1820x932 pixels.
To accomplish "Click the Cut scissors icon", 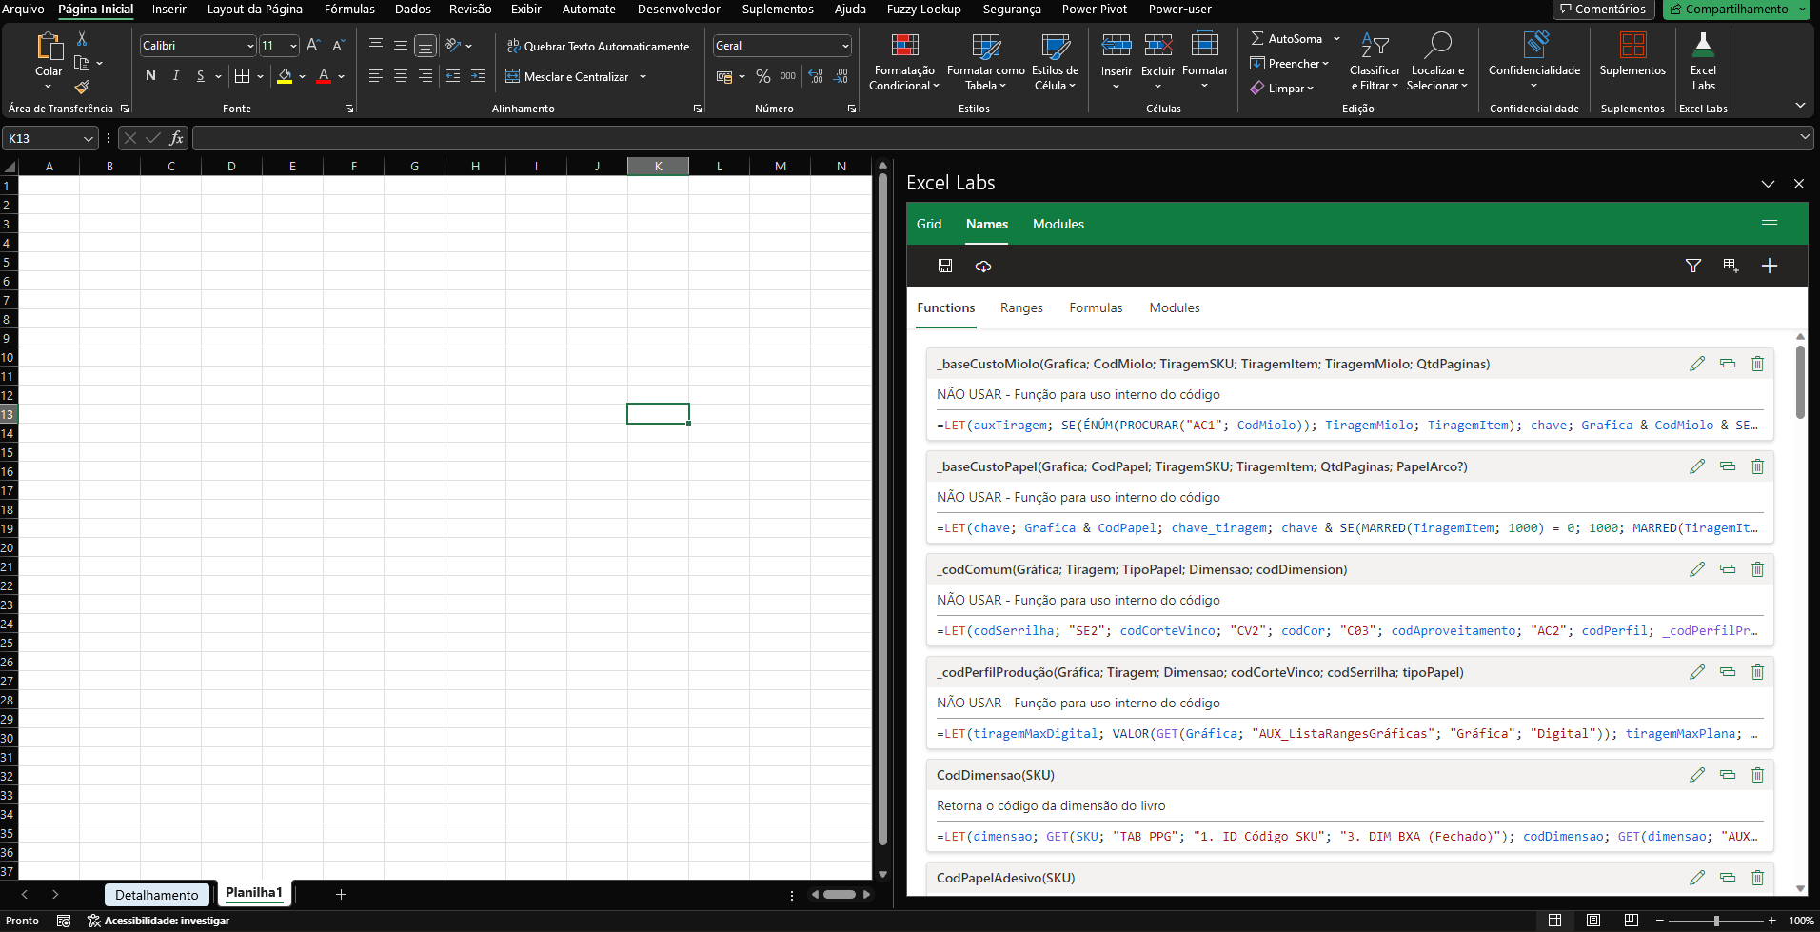I will click(82, 38).
